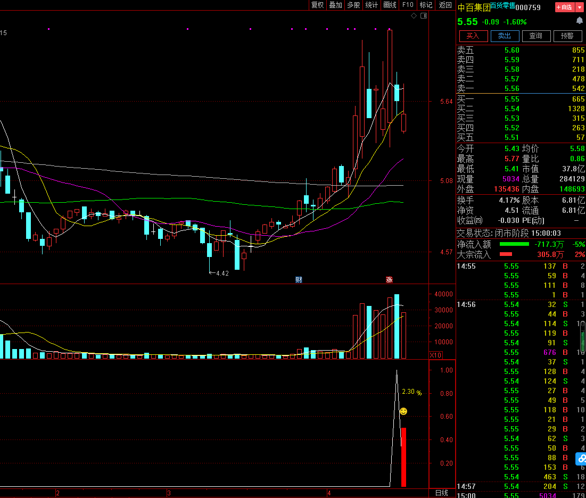Click the 买入 buy button
This screenshot has width=586, height=498.
coord(473,36)
